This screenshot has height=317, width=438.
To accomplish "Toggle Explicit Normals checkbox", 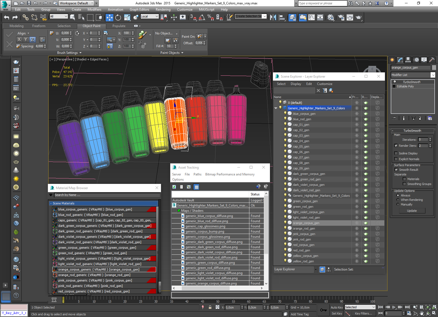I will tap(396, 159).
